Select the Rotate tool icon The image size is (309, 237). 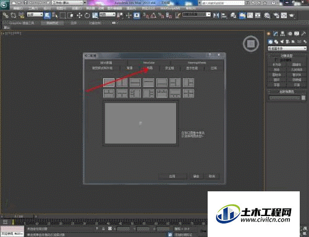pyautogui.click(x=87, y=15)
